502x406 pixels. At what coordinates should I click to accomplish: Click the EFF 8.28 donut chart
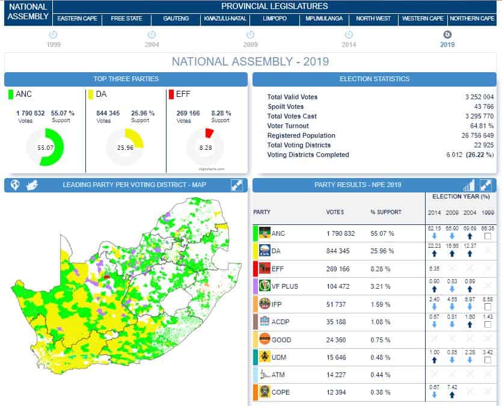205,147
